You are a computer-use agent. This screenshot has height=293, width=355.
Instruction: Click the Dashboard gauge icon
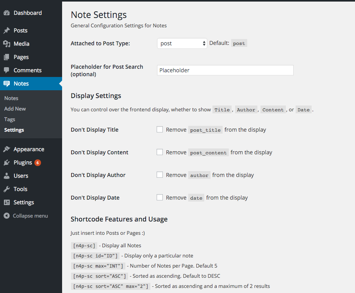coord(7,13)
